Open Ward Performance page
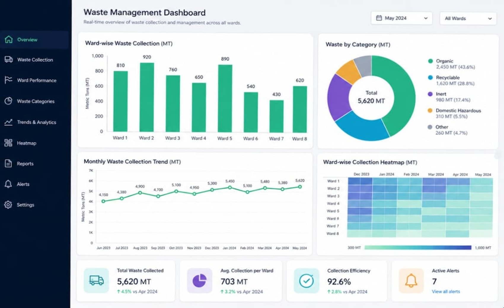Viewport: 504px width, 308px height. pos(34,80)
